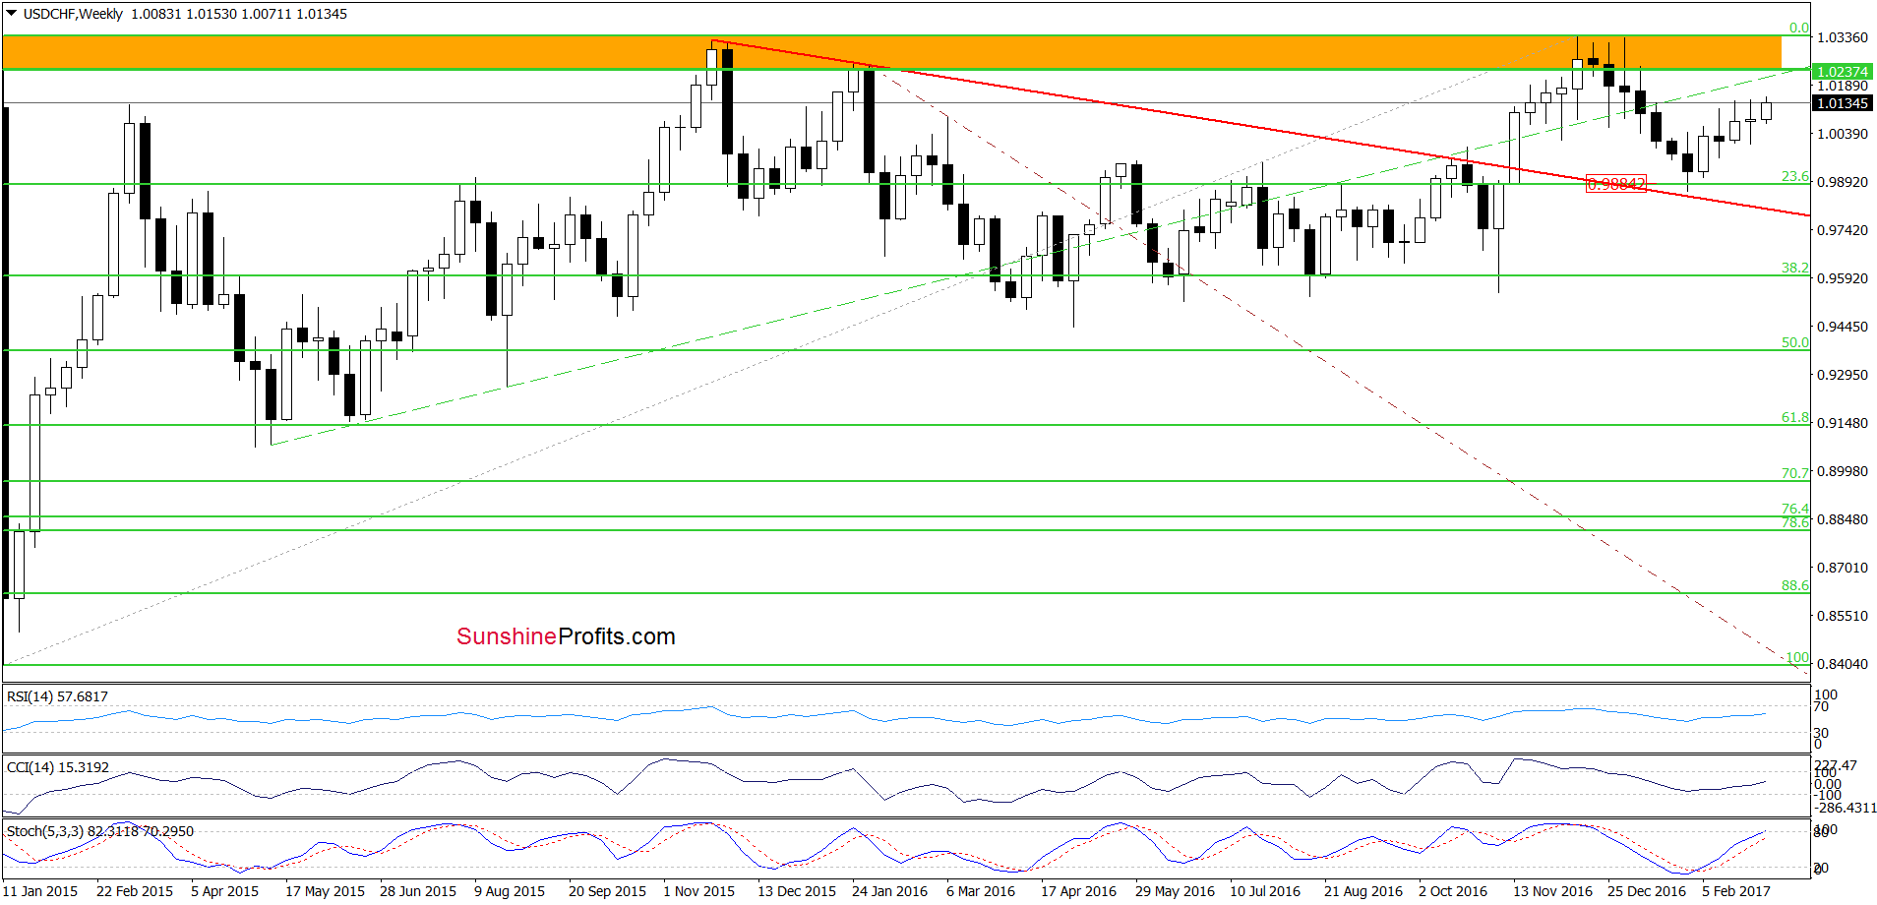The height and width of the screenshot is (905, 1877).
Task: Click the 11 Jan 2015 date label
Action: tap(40, 891)
